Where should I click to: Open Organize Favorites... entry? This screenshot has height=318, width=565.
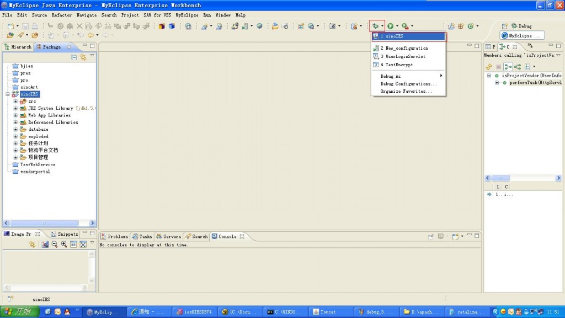pyautogui.click(x=409, y=91)
